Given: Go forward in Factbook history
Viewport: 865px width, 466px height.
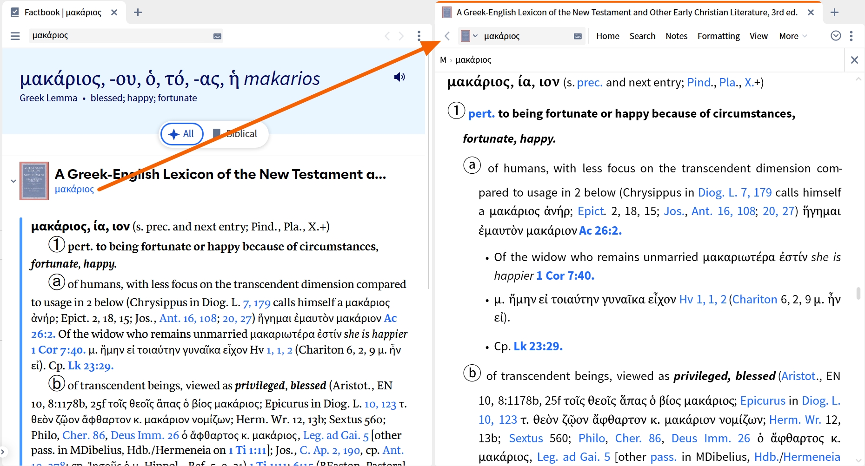Looking at the screenshot, I should coord(401,36).
